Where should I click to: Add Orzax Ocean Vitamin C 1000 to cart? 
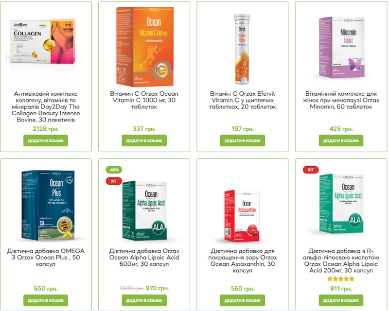pos(144,140)
